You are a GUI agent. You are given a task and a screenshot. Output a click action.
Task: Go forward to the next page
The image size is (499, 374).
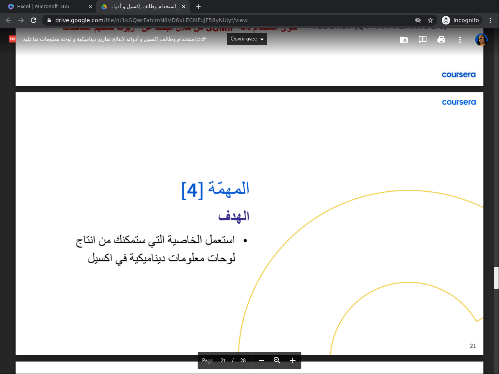21,20
